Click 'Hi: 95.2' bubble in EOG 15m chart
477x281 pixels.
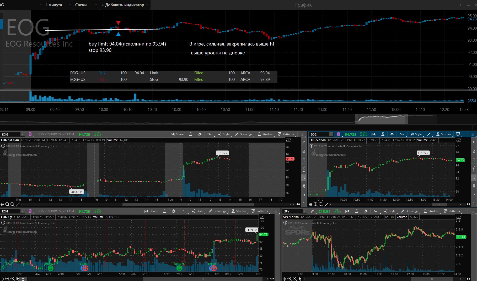[222, 153]
